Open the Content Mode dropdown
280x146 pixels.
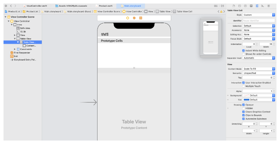pyautogui.click(x=259, y=69)
